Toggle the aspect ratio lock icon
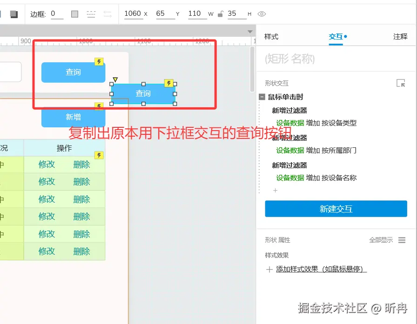Screen dimensions: 417x324 pos(220,14)
